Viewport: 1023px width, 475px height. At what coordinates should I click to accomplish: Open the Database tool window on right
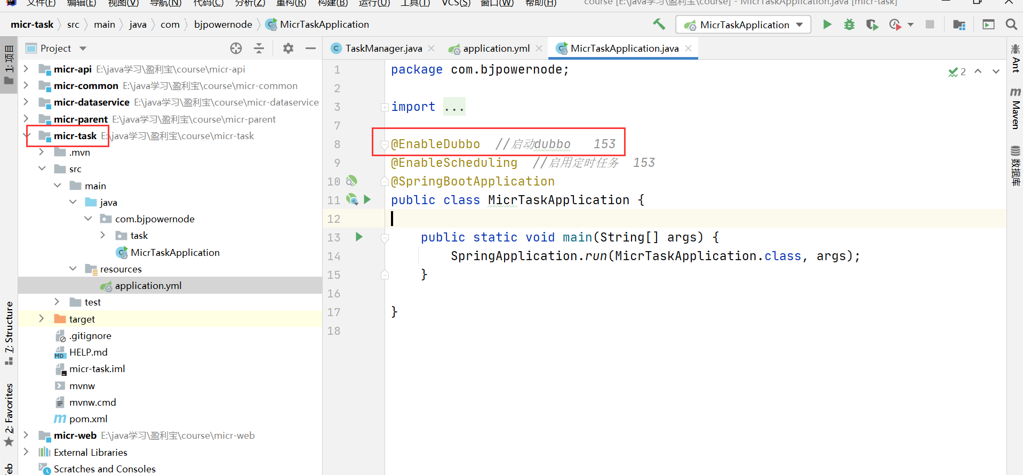[x=1015, y=165]
